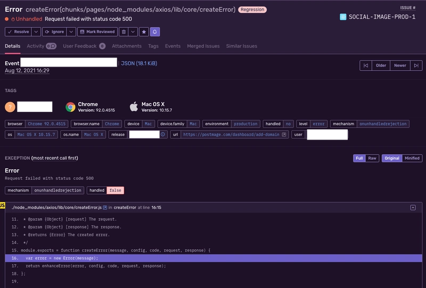Open the Similar Issues tab
This screenshot has height=288, width=426.
click(241, 46)
